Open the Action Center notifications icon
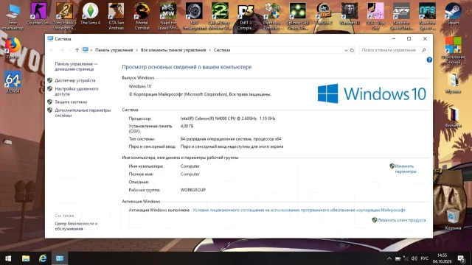The width and height of the screenshot is (472, 265). 461,258
